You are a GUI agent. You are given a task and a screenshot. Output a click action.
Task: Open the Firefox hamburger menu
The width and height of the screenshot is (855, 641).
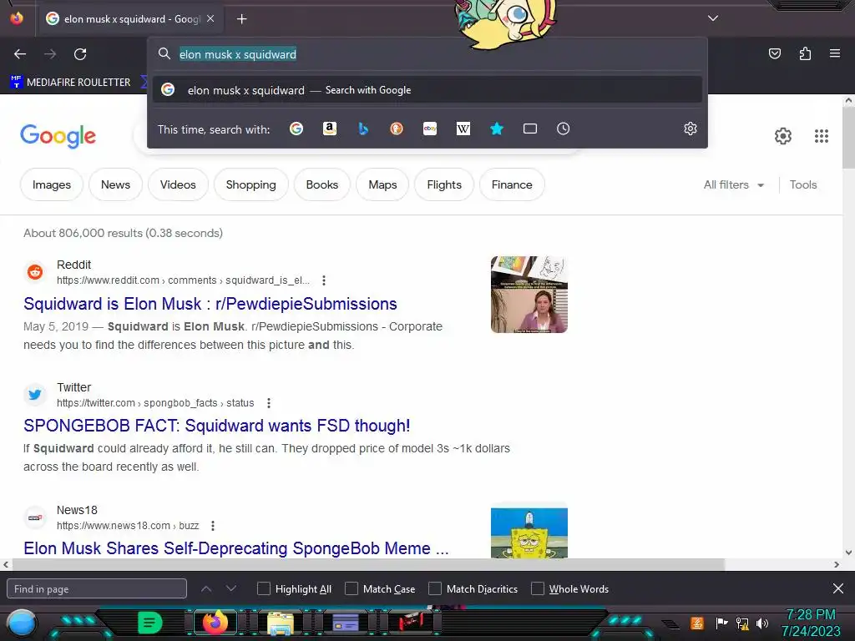pos(834,53)
